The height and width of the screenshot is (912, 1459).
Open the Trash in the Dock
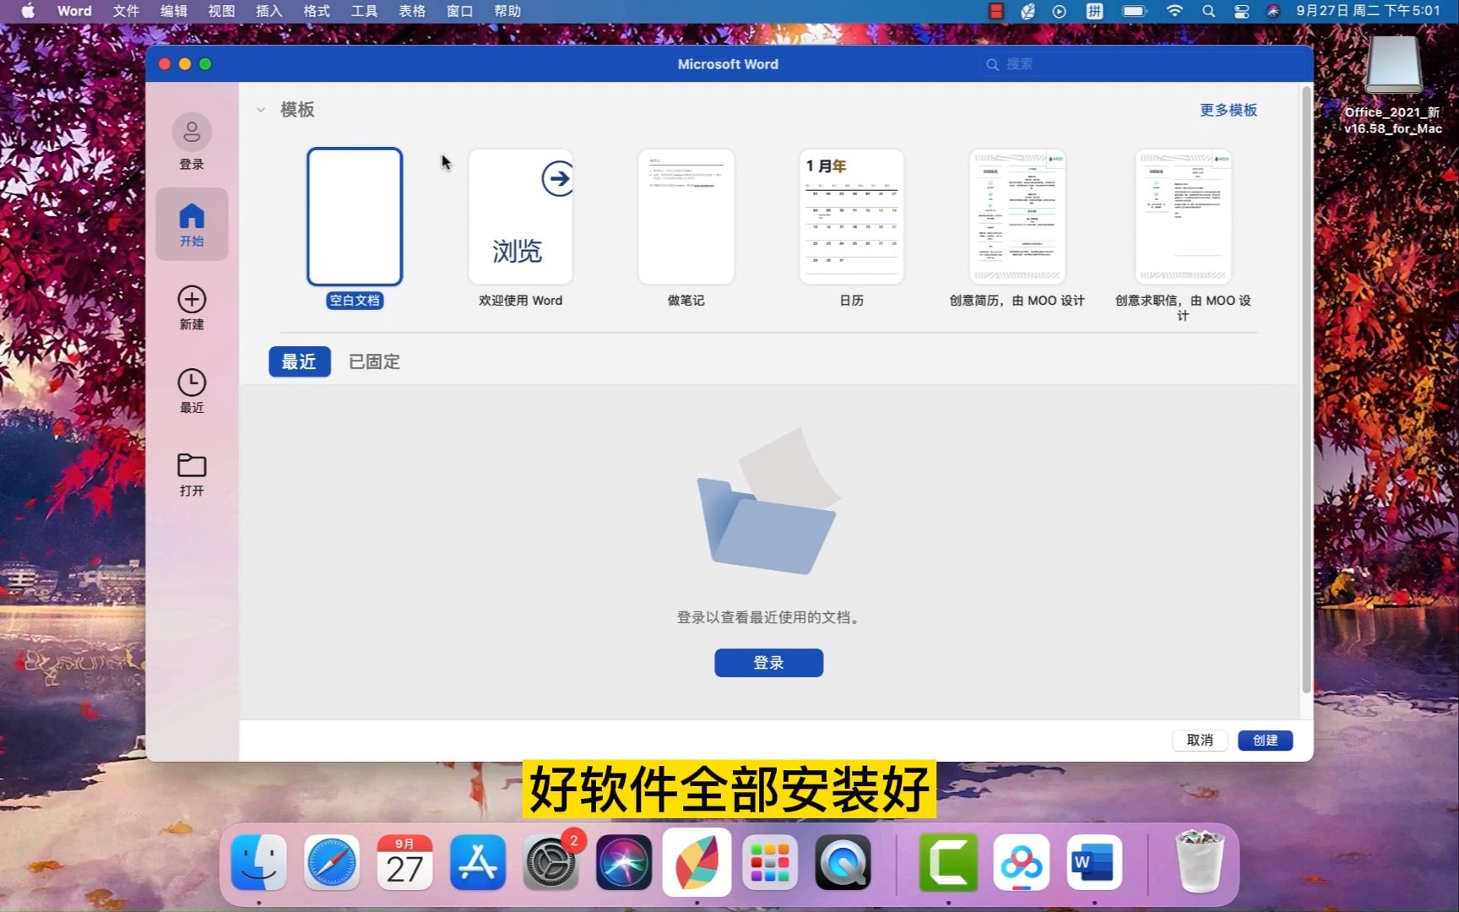pyautogui.click(x=1200, y=861)
